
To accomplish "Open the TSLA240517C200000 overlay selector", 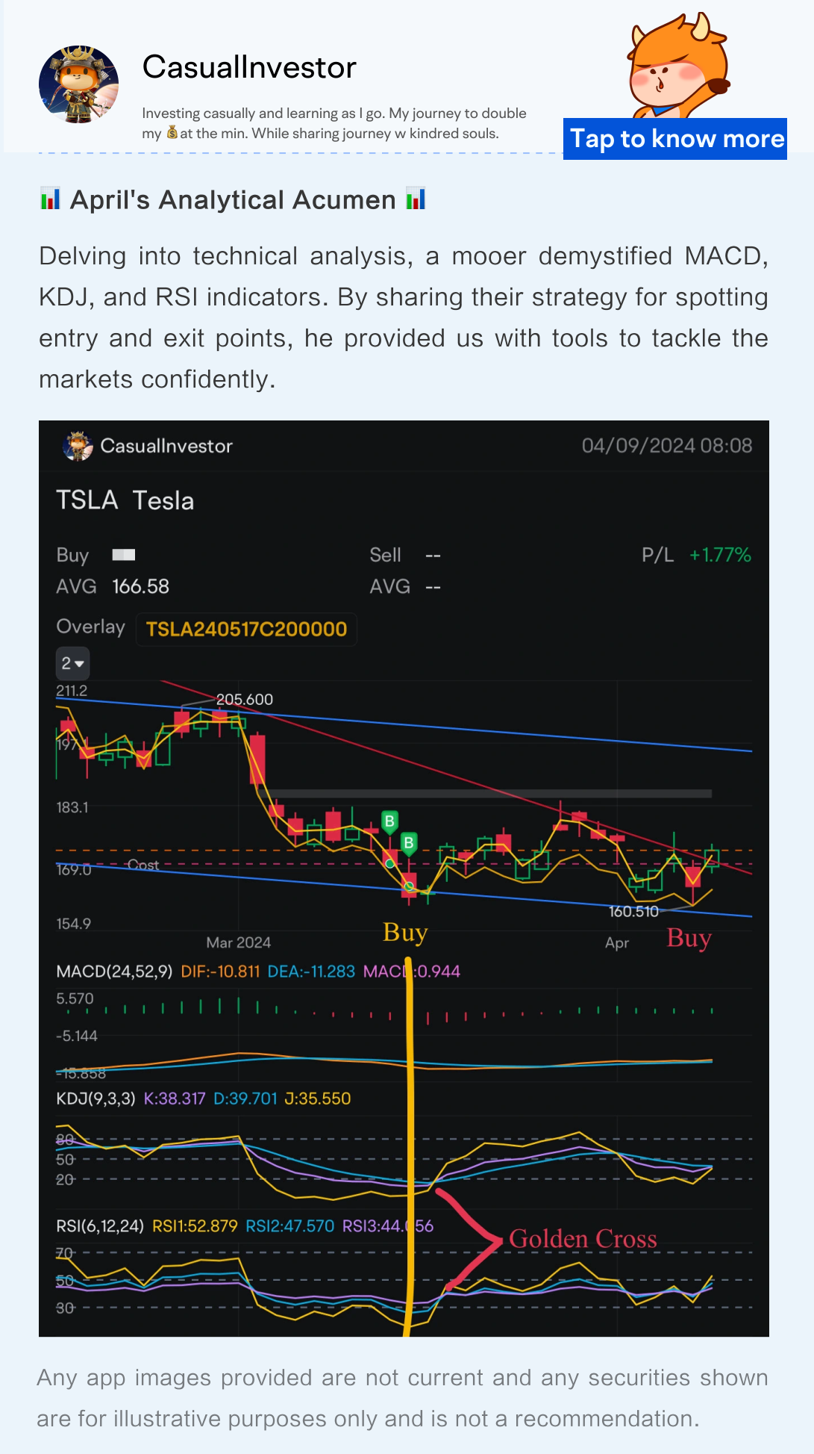I will [246, 629].
